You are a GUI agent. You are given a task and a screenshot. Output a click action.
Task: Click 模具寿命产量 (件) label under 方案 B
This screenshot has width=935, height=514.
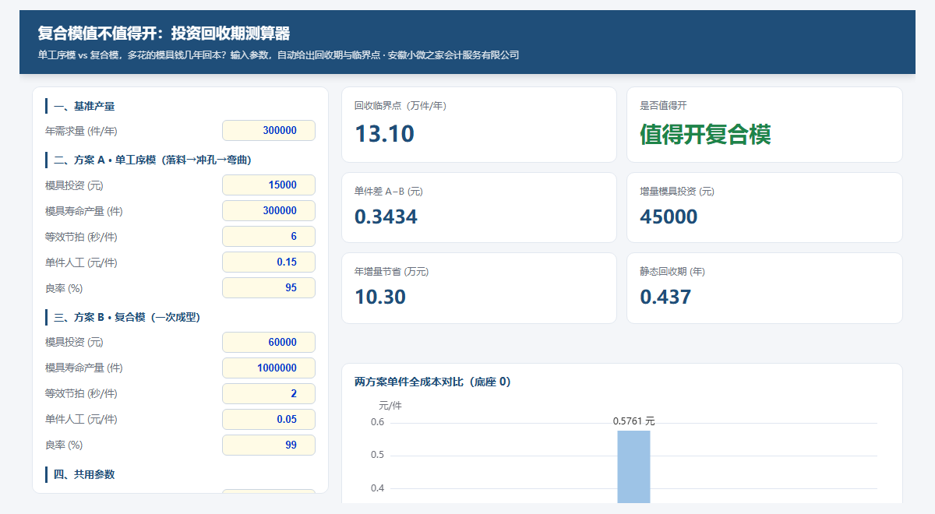pos(84,368)
